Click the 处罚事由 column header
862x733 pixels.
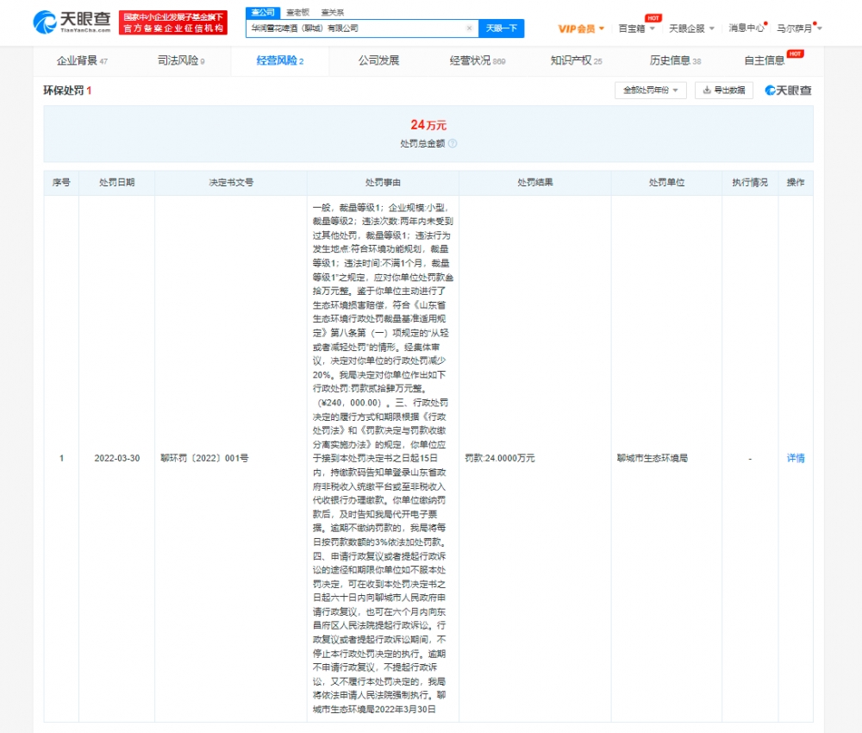click(384, 183)
